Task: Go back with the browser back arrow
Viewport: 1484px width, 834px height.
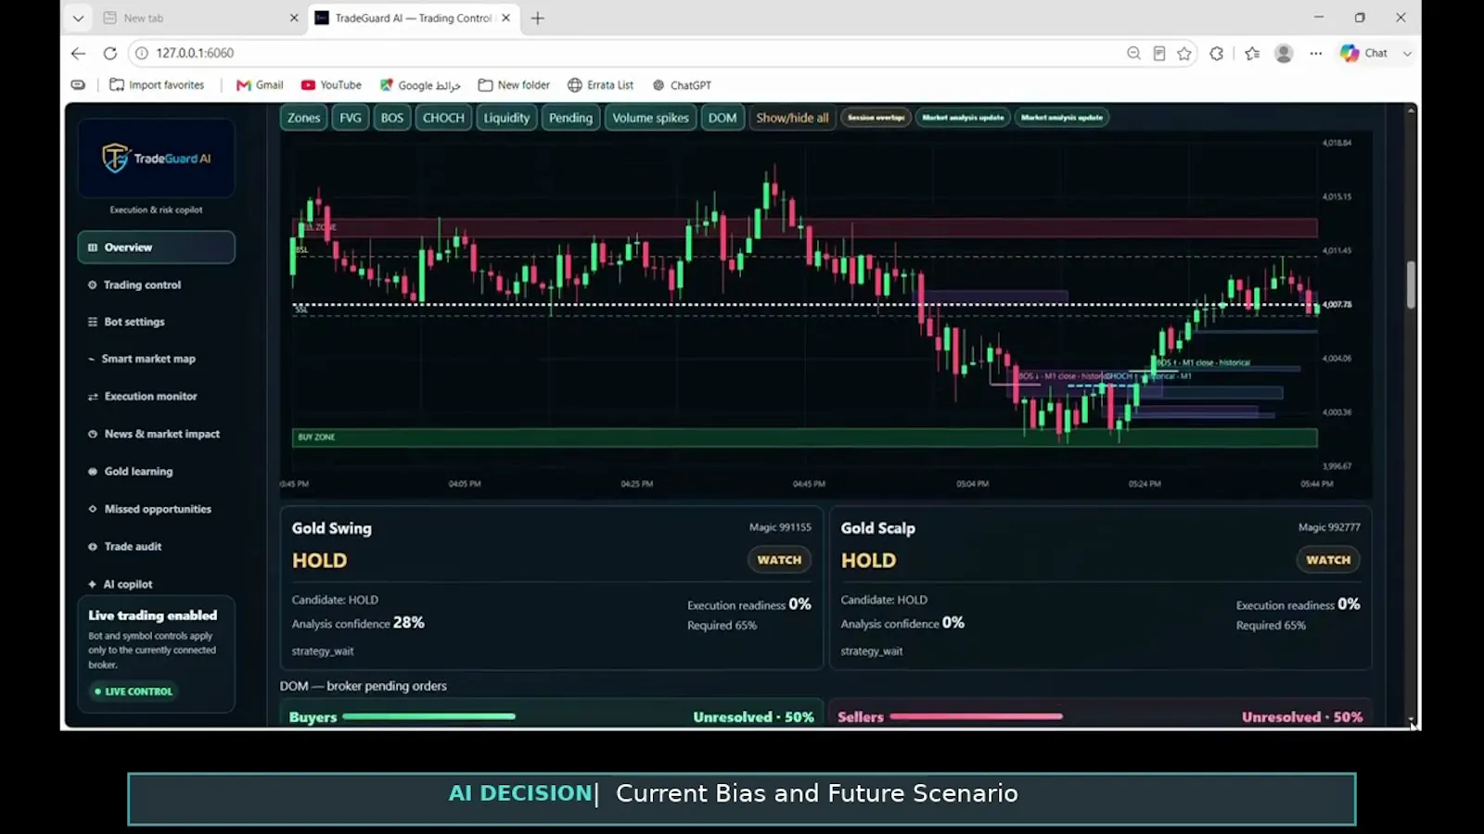Action: [78, 53]
